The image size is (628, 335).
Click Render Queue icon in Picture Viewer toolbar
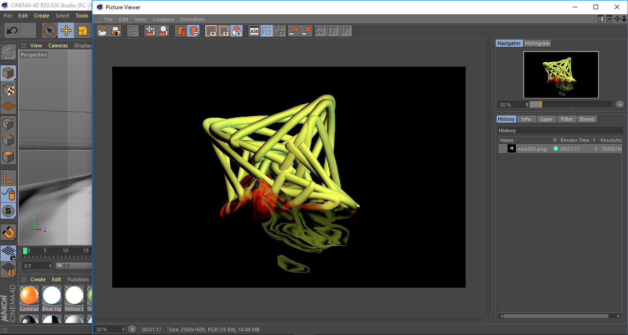(x=150, y=31)
